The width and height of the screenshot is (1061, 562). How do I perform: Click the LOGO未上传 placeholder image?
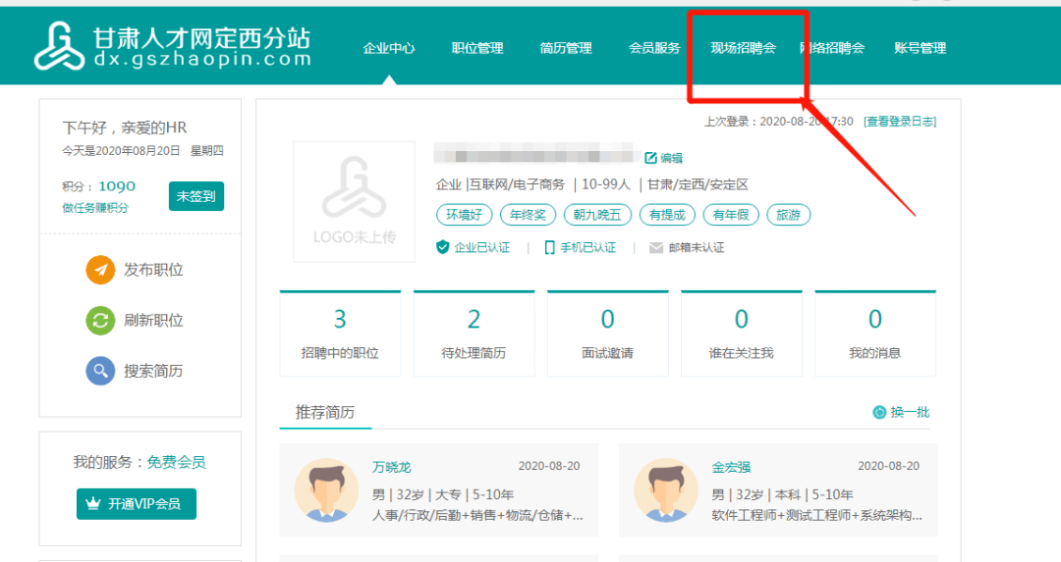point(354,201)
